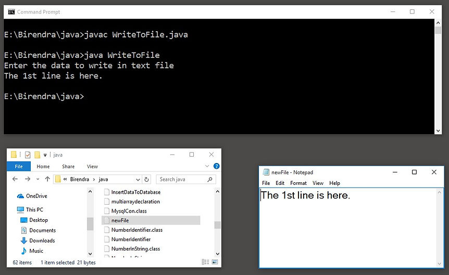Click the OneDrive cloud icon
Image resolution: width=449 pixels, height=275 pixels.
tap(20, 196)
